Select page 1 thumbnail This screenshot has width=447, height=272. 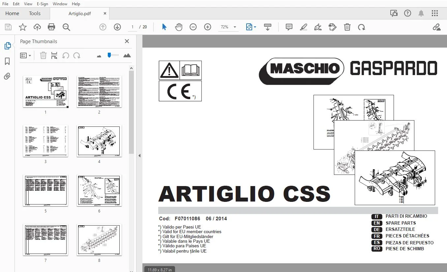pyautogui.click(x=45, y=92)
